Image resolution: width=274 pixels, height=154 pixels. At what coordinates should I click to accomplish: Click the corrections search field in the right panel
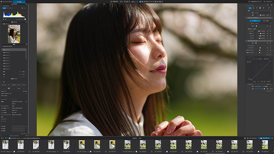click(x=256, y=5)
